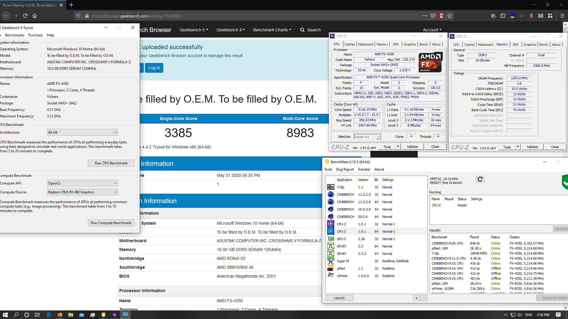
Task: Open BenchMate Bug Report menu
Action: (x=345, y=169)
